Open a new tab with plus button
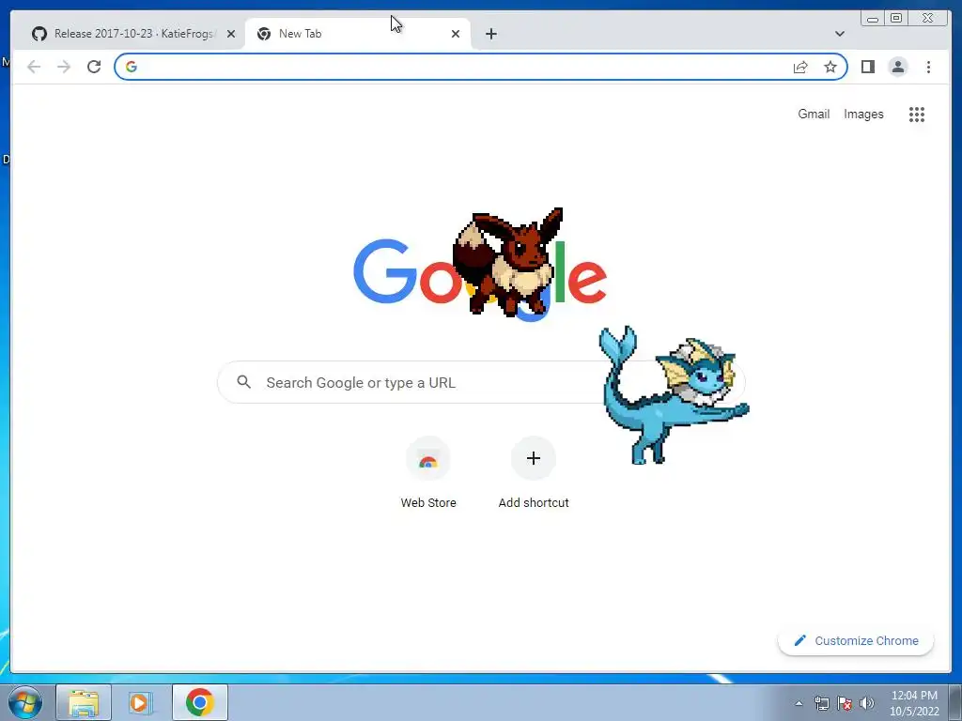Viewport: 962px width, 721px height. pos(490,34)
